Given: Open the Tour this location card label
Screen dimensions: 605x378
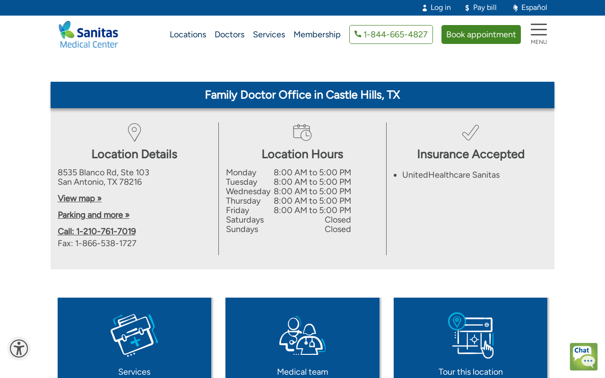Looking at the screenshot, I should (x=471, y=372).
